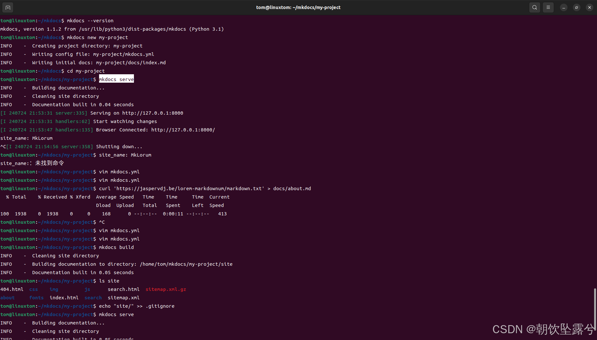Image resolution: width=597 pixels, height=340 pixels.
Task: Click the 'js' directory name
Action: pyautogui.click(x=87, y=289)
